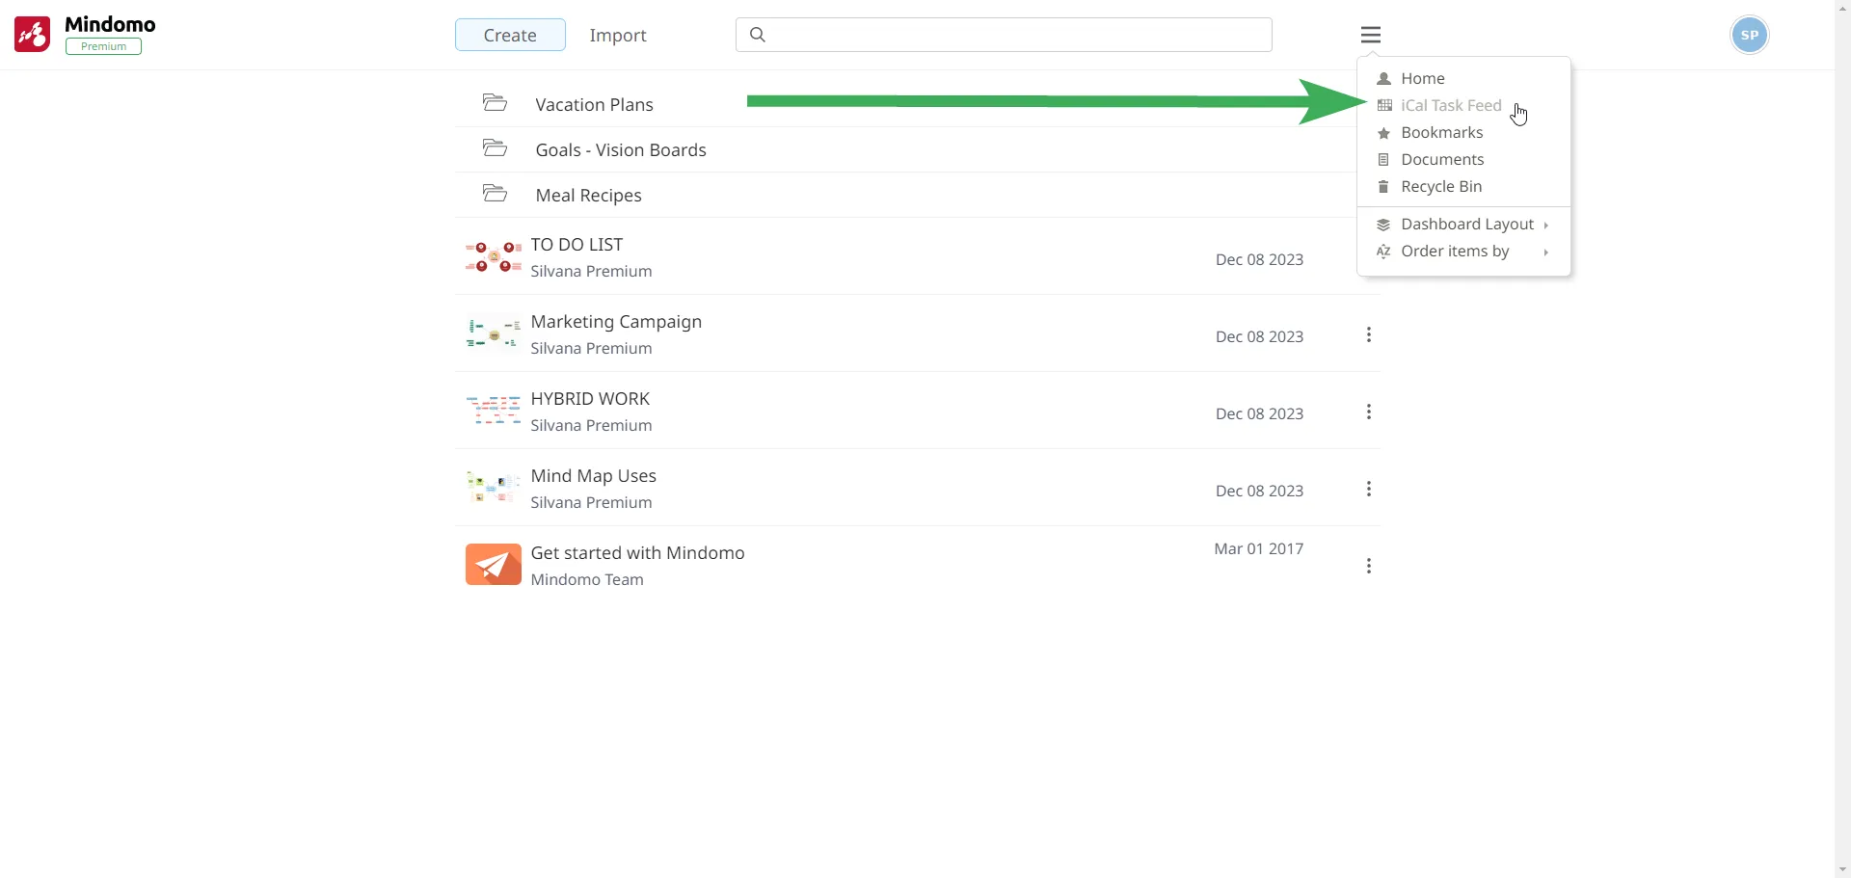Image resolution: width=1851 pixels, height=878 pixels.
Task: Open the Vacation Plans folder
Action: [x=594, y=105]
